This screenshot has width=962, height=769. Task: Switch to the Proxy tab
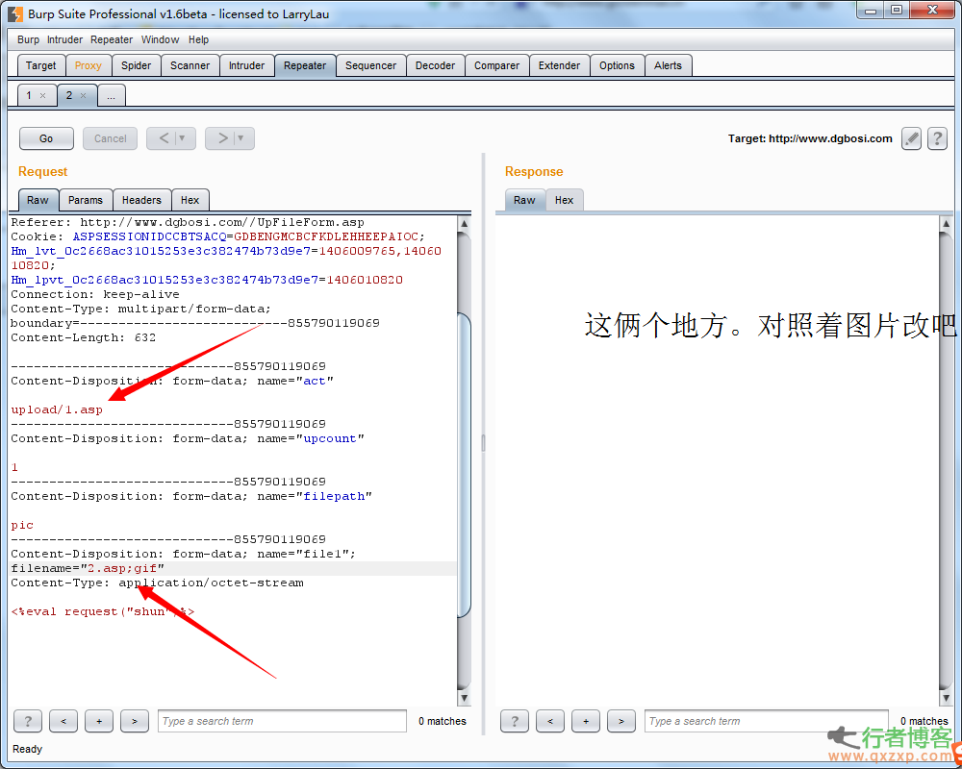(89, 65)
